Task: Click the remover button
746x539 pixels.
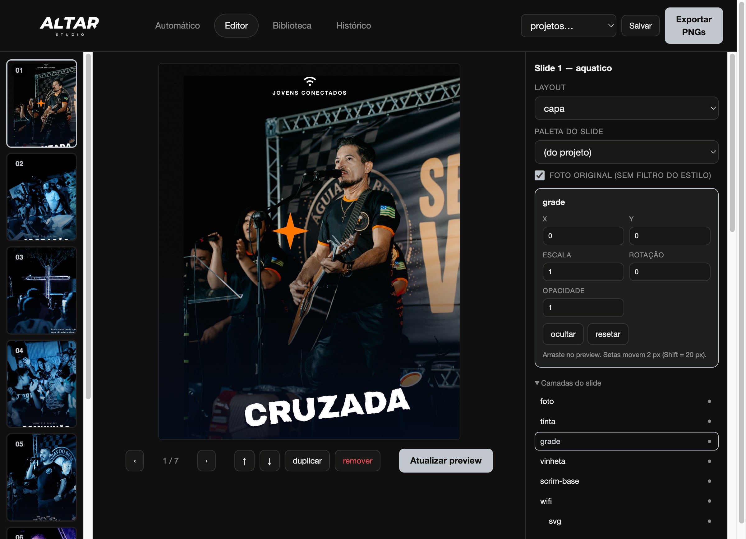Action: point(357,460)
